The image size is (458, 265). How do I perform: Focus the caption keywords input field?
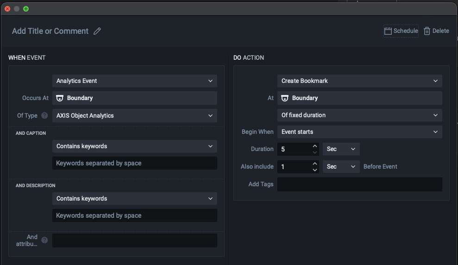(x=135, y=163)
